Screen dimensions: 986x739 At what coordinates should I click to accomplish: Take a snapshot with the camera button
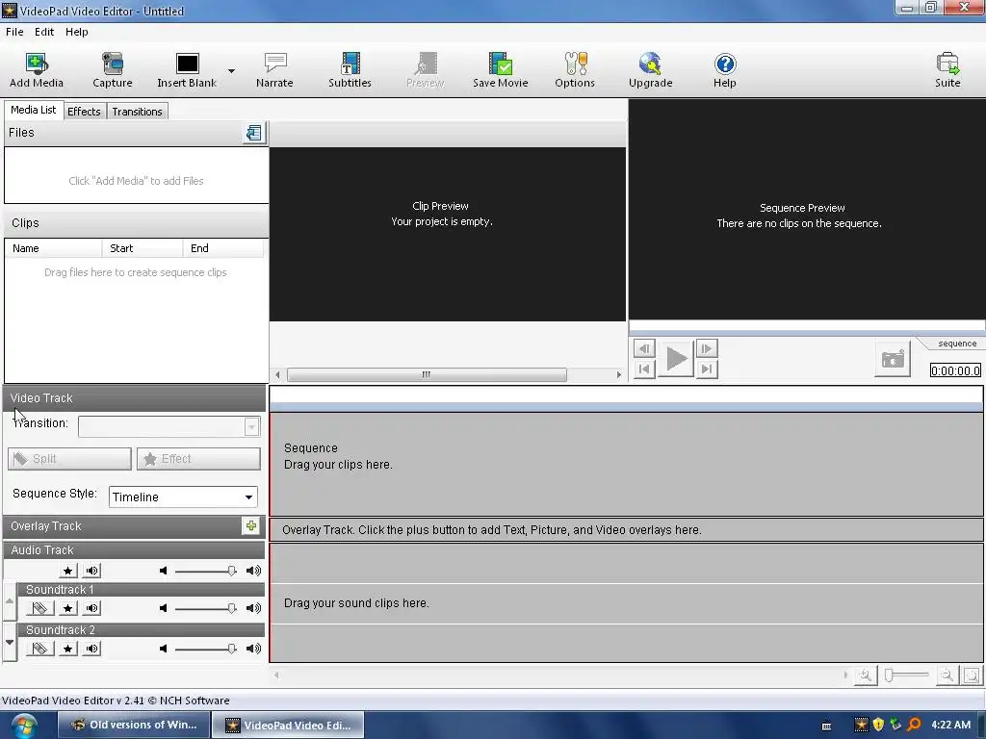pyautogui.click(x=893, y=360)
